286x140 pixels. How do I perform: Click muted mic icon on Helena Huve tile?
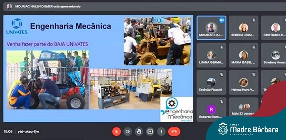(254, 75)
